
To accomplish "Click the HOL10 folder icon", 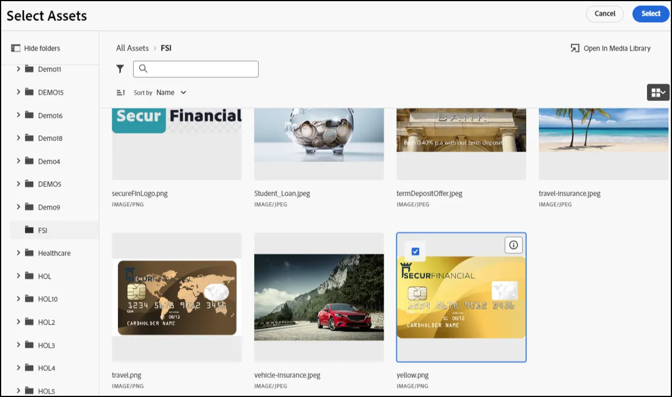I will (x=29, y=298).
